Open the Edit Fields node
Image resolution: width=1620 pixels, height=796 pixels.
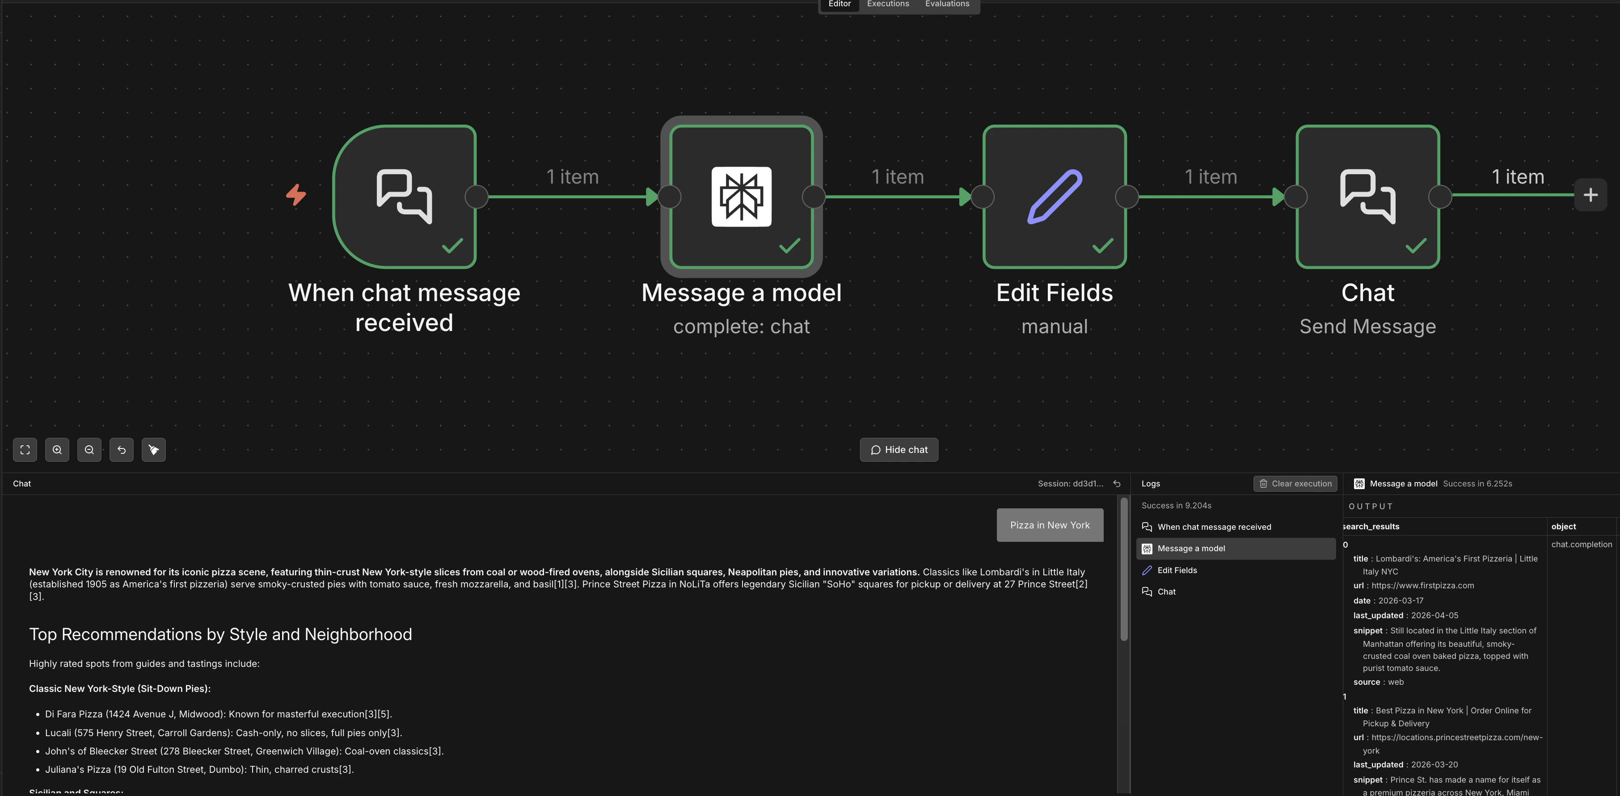pyautogui.click(x=1054, y=197)
